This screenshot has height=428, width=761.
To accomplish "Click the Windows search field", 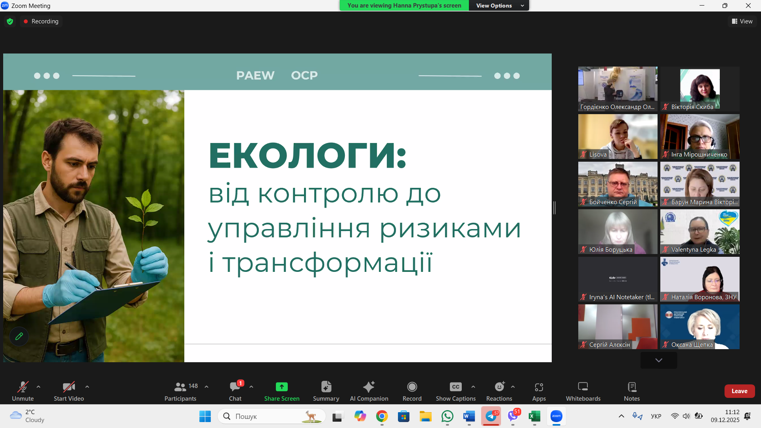I will pyautogui.click(x=272, y=416).
